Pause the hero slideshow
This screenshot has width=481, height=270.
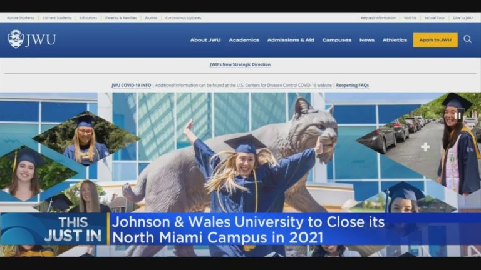point(458,116)
